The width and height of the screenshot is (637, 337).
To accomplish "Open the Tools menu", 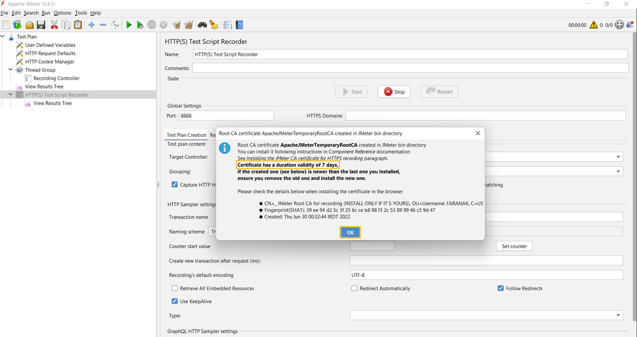I will coord(81,13).
